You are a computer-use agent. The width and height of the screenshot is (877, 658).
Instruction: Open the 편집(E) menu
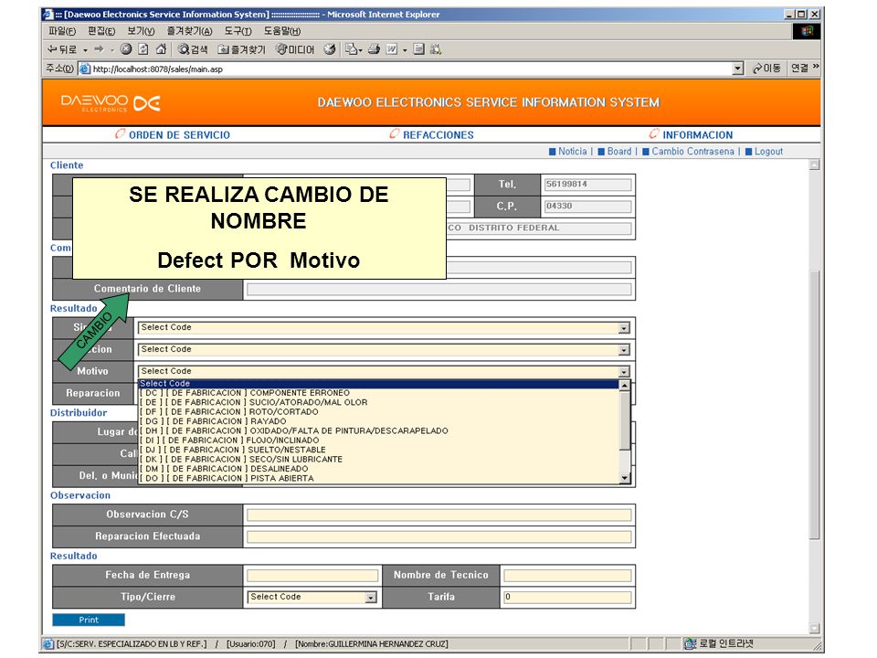[x=101, y=31]
